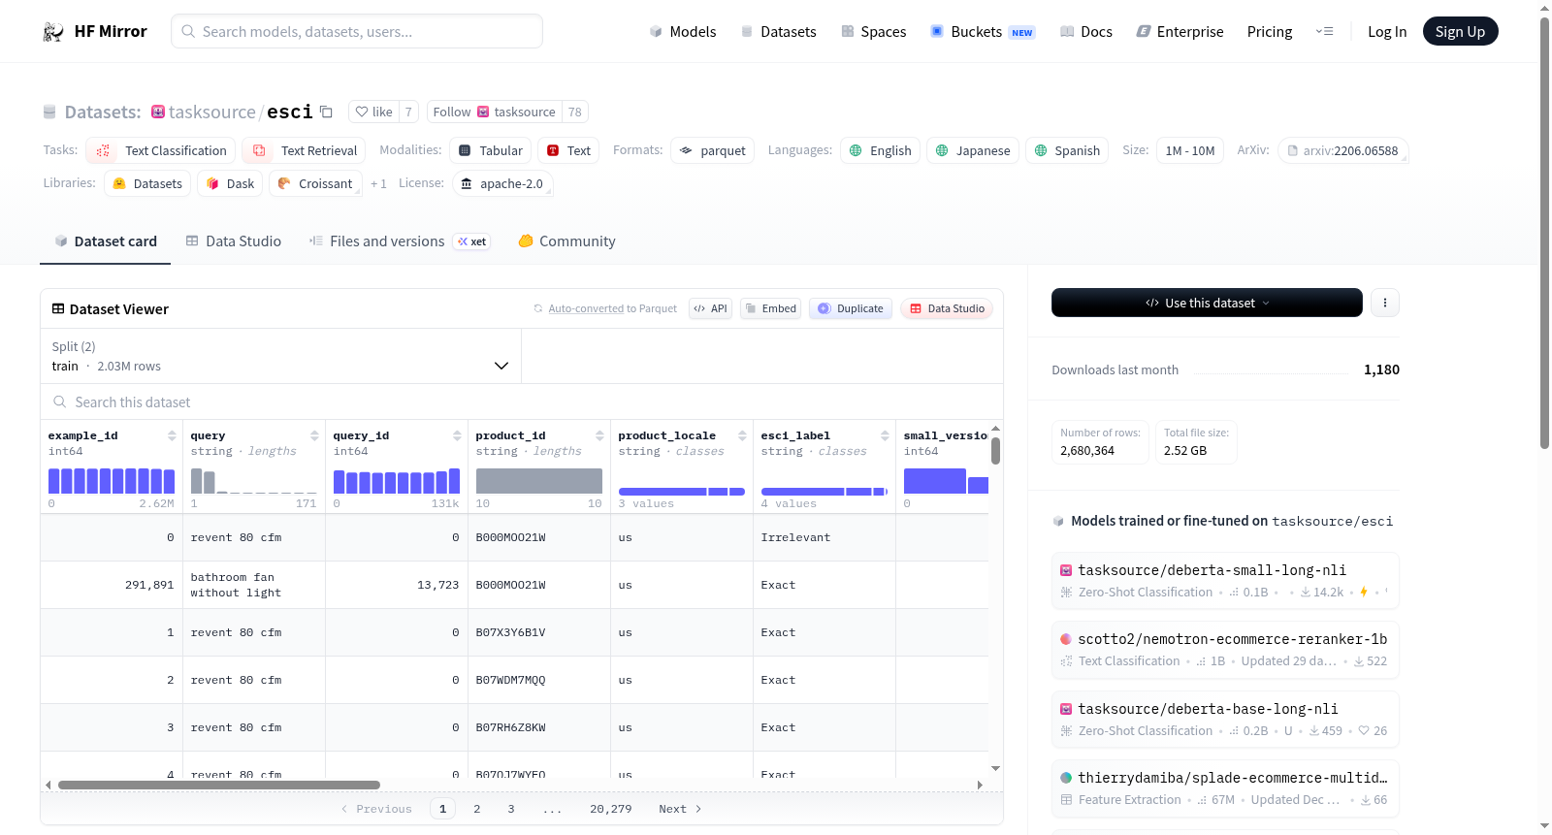Screen dimensions: 1552x835
Task: Click the Duplicate button
Action: 851,308
